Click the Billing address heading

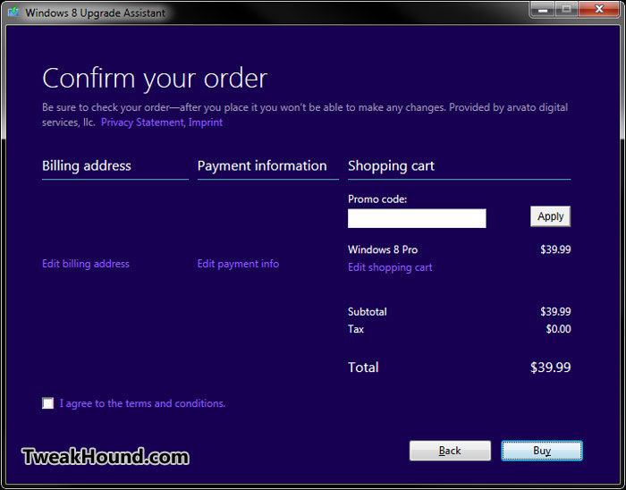(87, 165)
